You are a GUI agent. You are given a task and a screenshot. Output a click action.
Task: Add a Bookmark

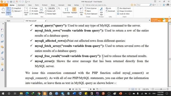coord(110,11)
